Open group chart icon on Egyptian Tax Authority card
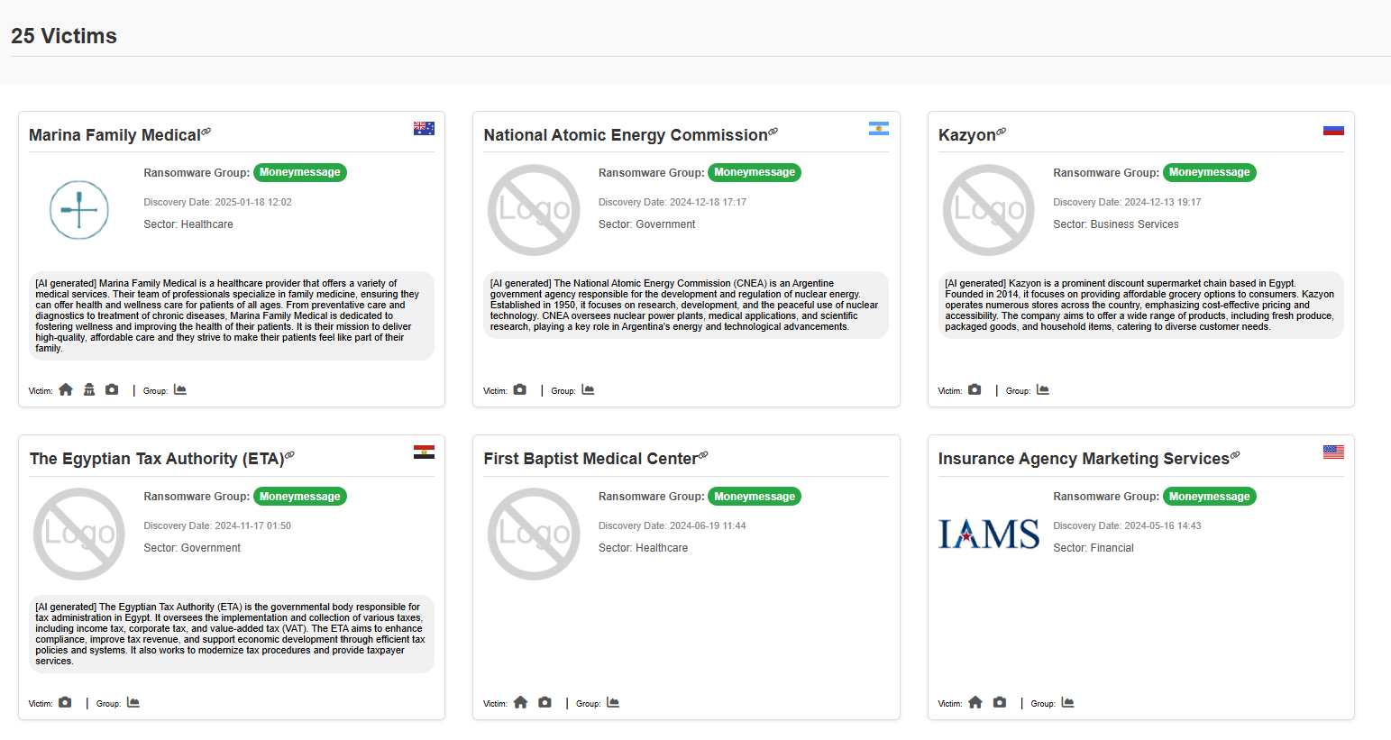The image size is (1391, 740). (133, 702)
